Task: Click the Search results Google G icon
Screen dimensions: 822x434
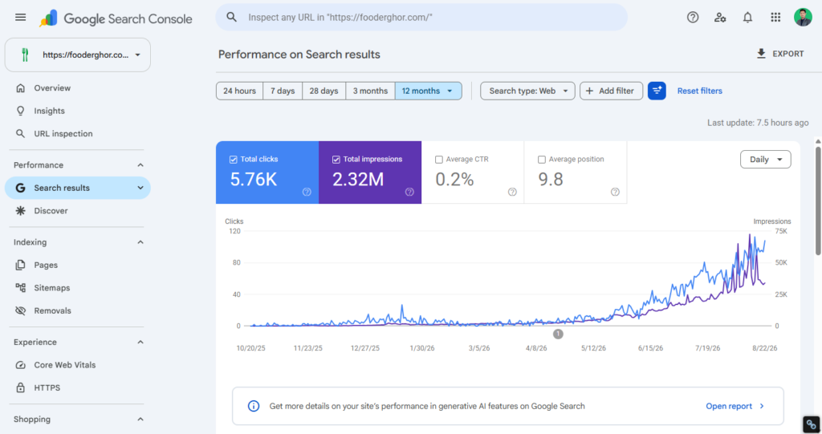Action: pyautogui.click(x=20, y=188)
